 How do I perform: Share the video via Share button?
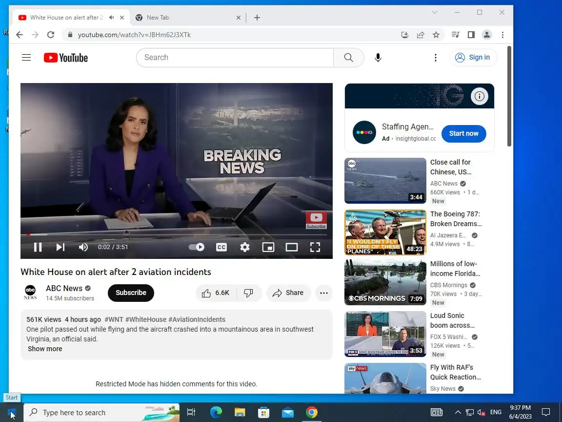point(288,293)
